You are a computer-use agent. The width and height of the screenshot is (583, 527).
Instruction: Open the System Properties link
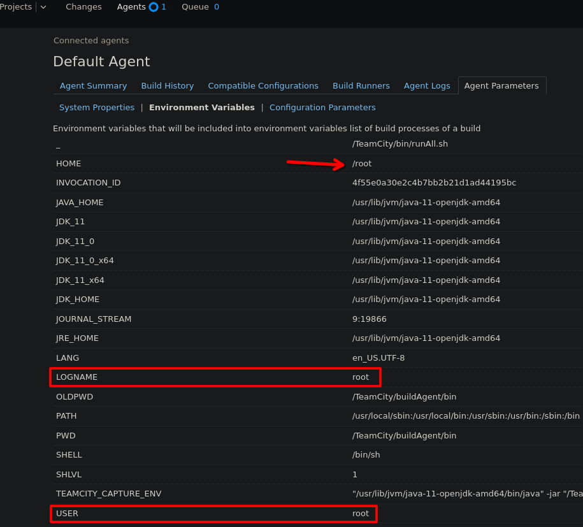point(97,108)
